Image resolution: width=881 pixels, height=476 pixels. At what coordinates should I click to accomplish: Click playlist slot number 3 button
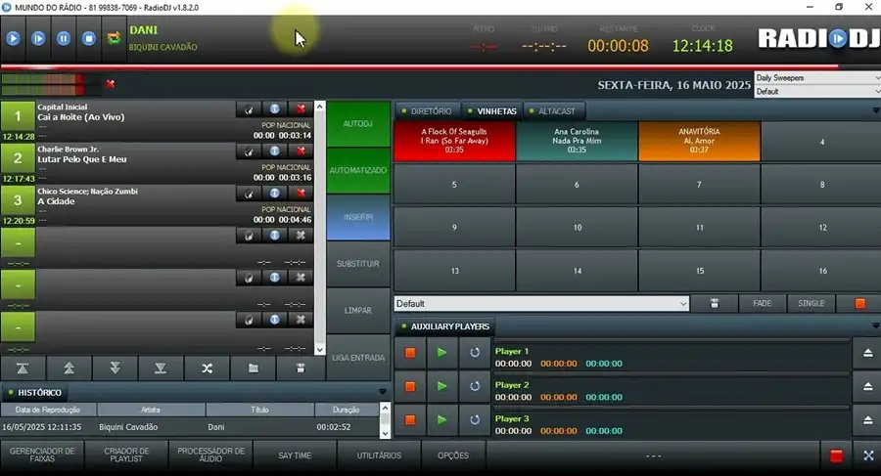tap(18, 200)
